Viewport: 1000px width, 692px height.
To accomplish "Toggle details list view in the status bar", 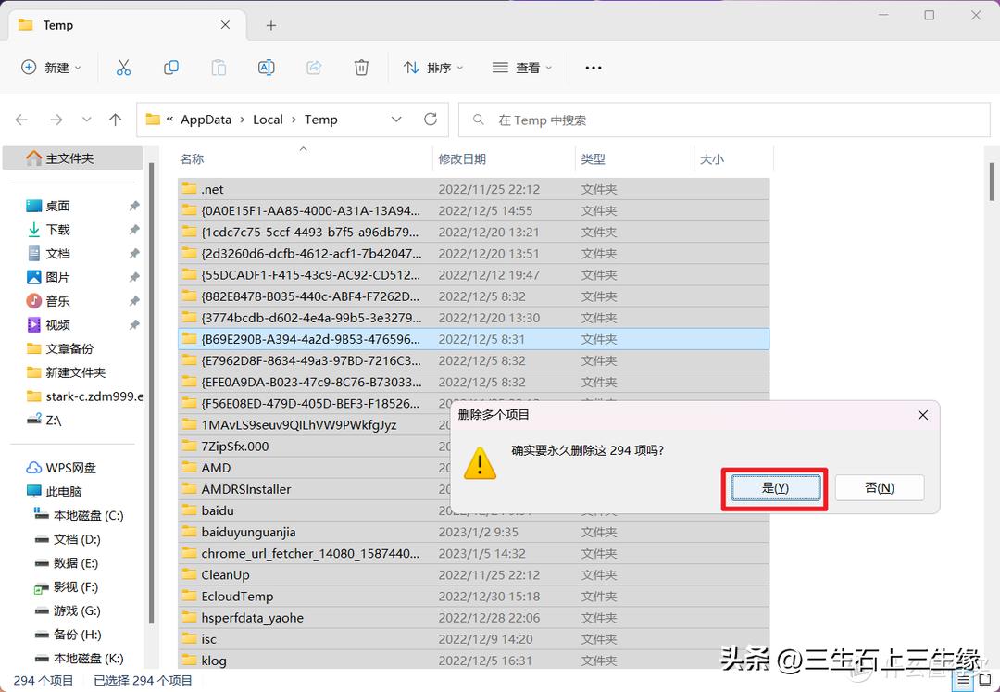I will pos(961,680).
